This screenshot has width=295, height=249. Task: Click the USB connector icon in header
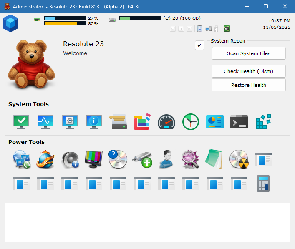pos(217,29)
